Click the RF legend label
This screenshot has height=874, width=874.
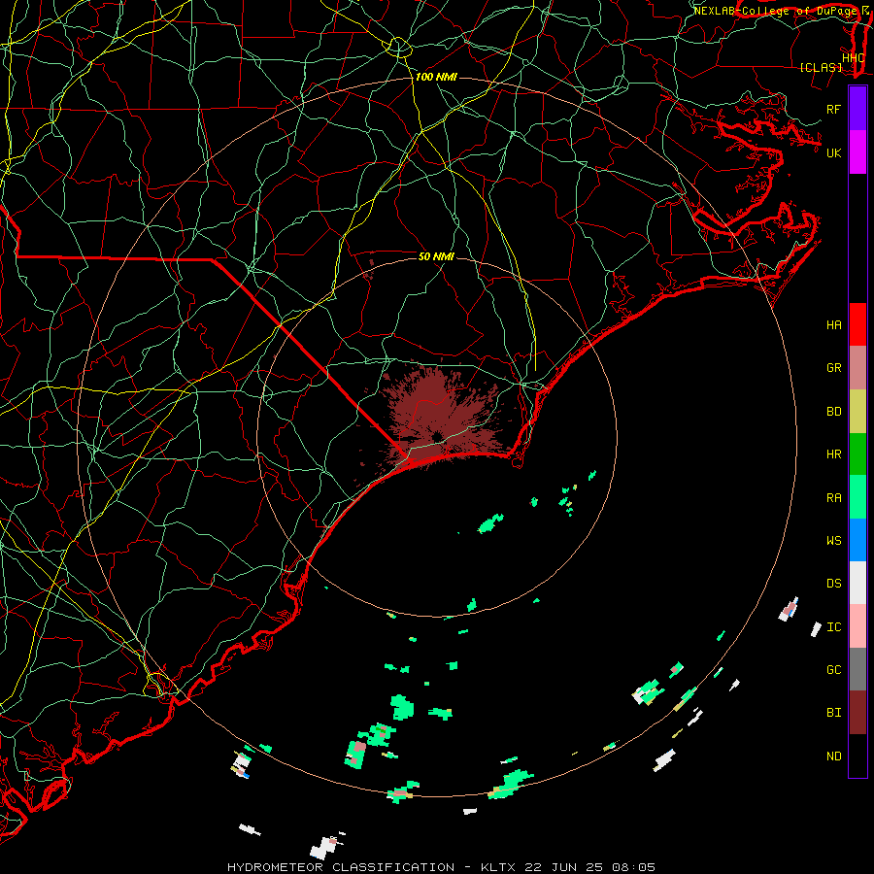click(x=833, y=109)
